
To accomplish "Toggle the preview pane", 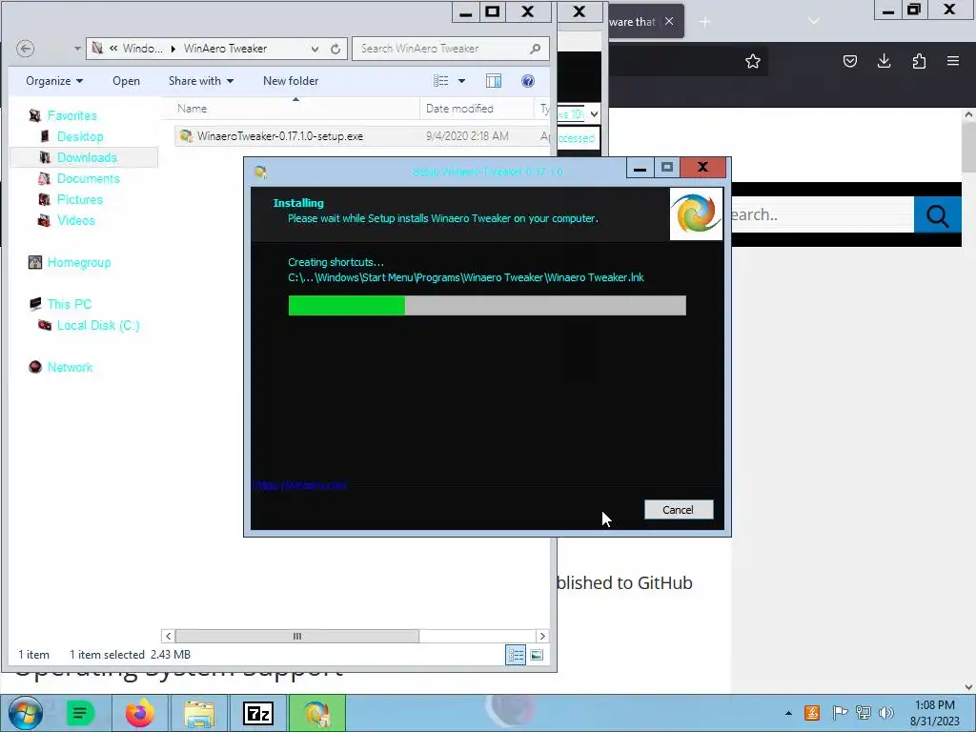I will (494, 81).
